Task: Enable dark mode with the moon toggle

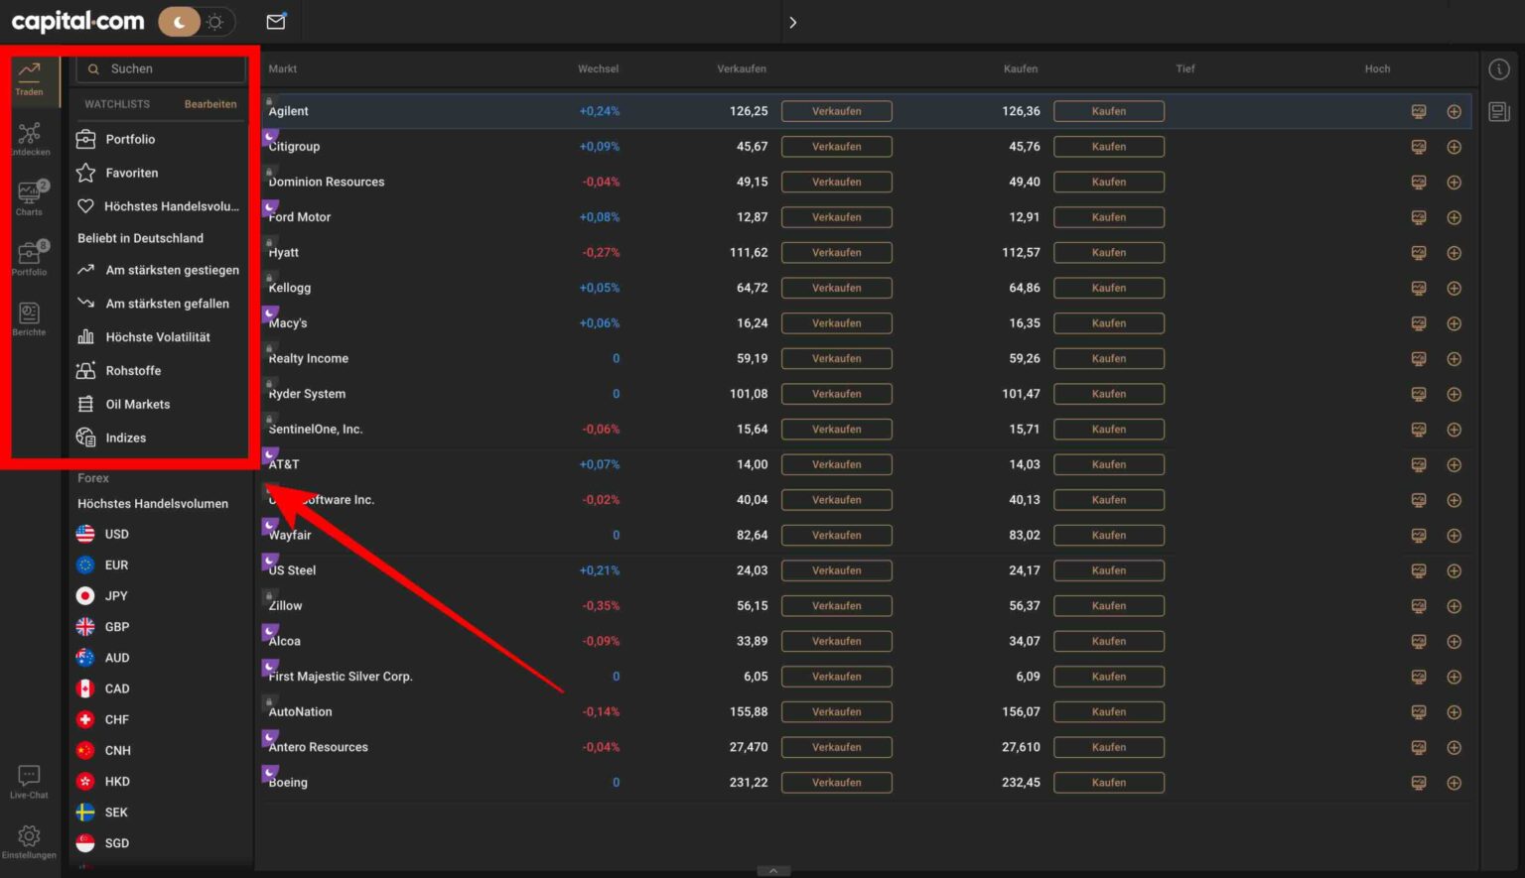Action: coord(179,20)
